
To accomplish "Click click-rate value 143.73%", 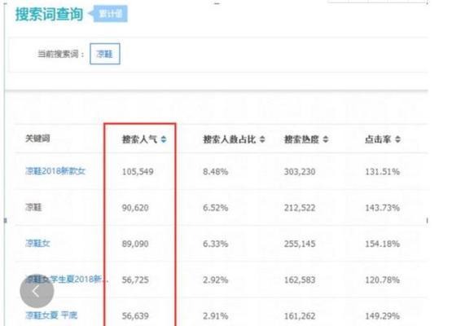I will [x=382, y=208].
